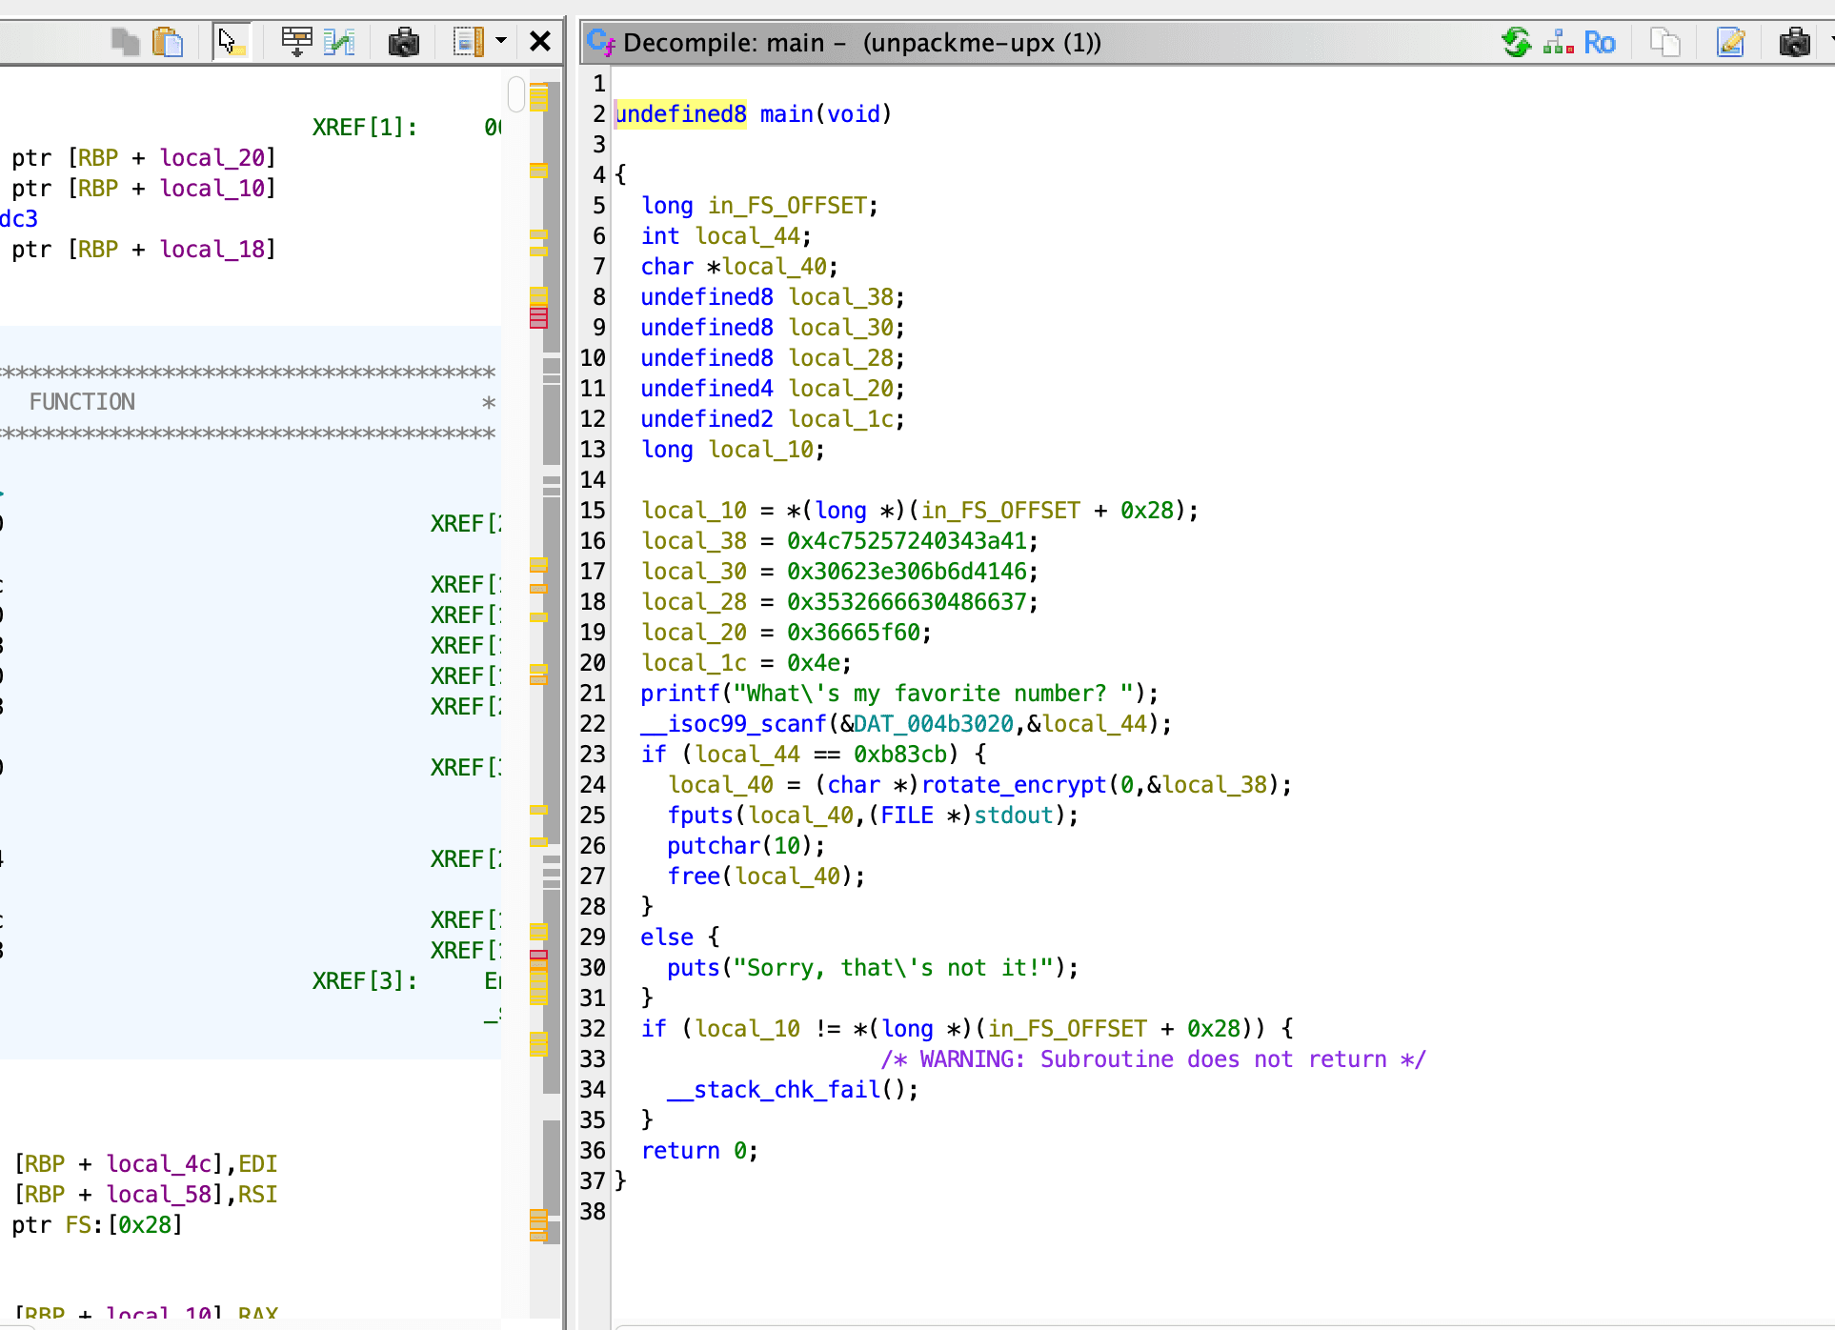Close the Listing panel with the X
The width and height of the screenshot is (1835, 1330).
(540, 42)
